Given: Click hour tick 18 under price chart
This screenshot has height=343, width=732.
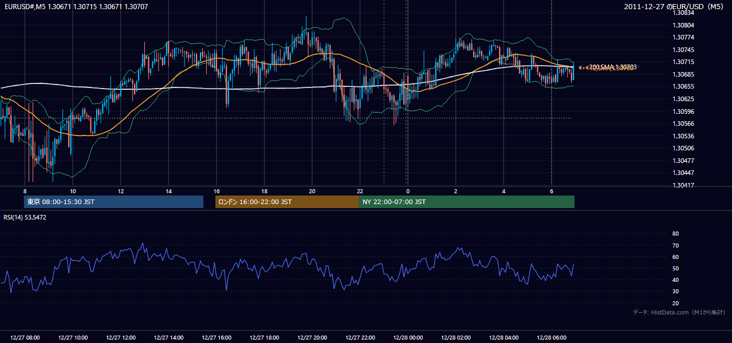Looking at the screenshot, I should click(264, 191).
